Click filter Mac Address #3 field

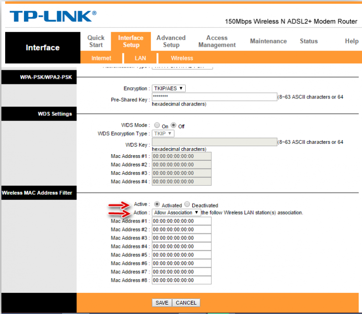click(181, 238)
